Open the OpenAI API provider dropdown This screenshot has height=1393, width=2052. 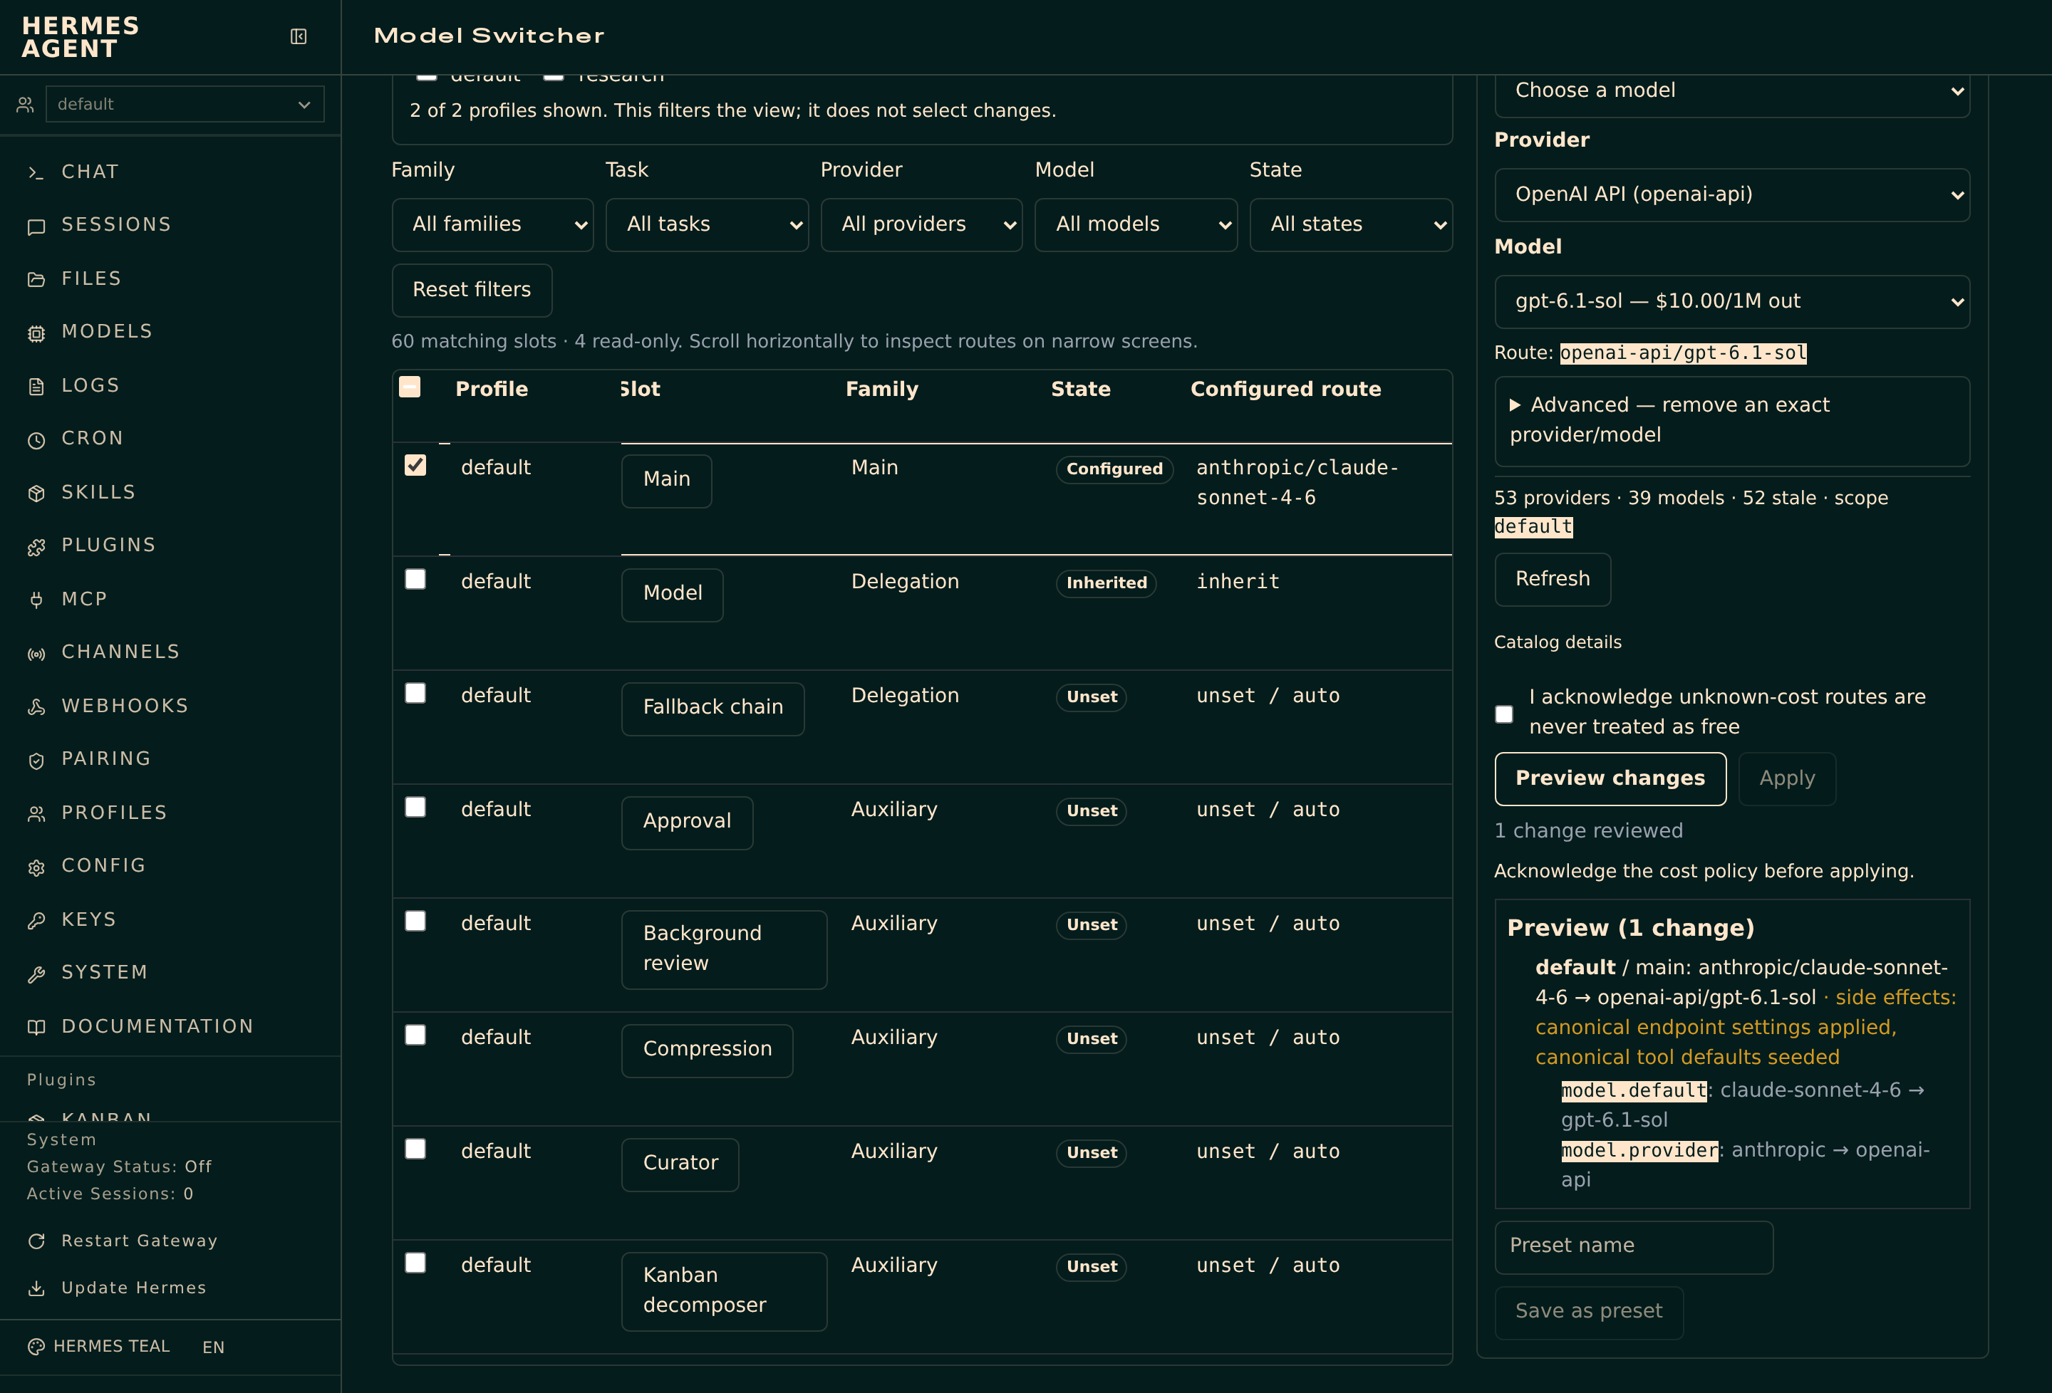tap(1731, 195)
